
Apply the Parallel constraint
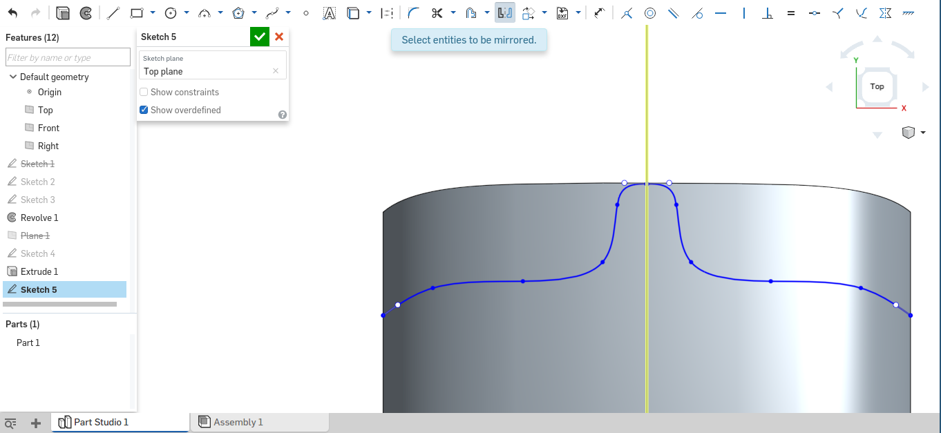(x=674, y=12)
